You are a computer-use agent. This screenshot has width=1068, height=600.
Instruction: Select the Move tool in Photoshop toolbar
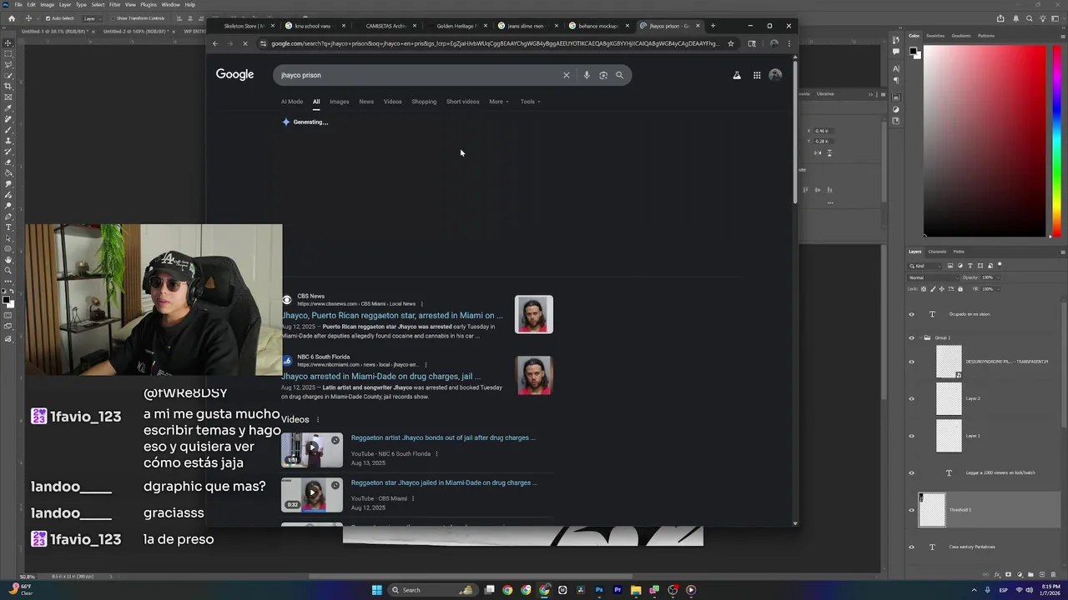click(x=8, y=43)
